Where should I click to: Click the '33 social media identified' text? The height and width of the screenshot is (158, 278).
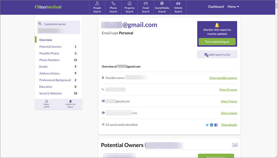[122, 125]
